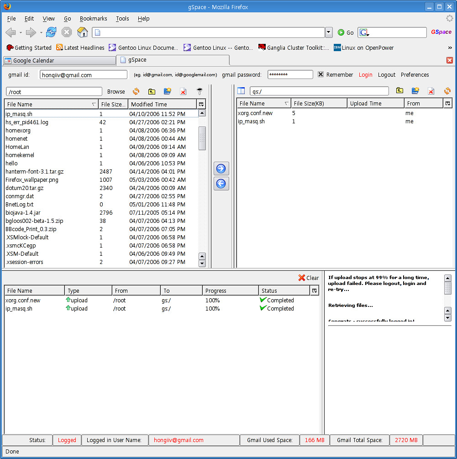Click the Firefox Back arrow
The image size is (457, 459).
11,32
